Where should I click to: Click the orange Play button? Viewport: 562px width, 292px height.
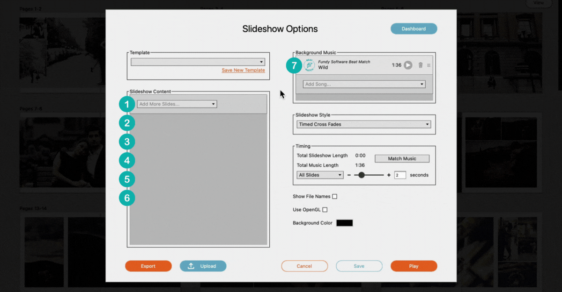(414, 266)
